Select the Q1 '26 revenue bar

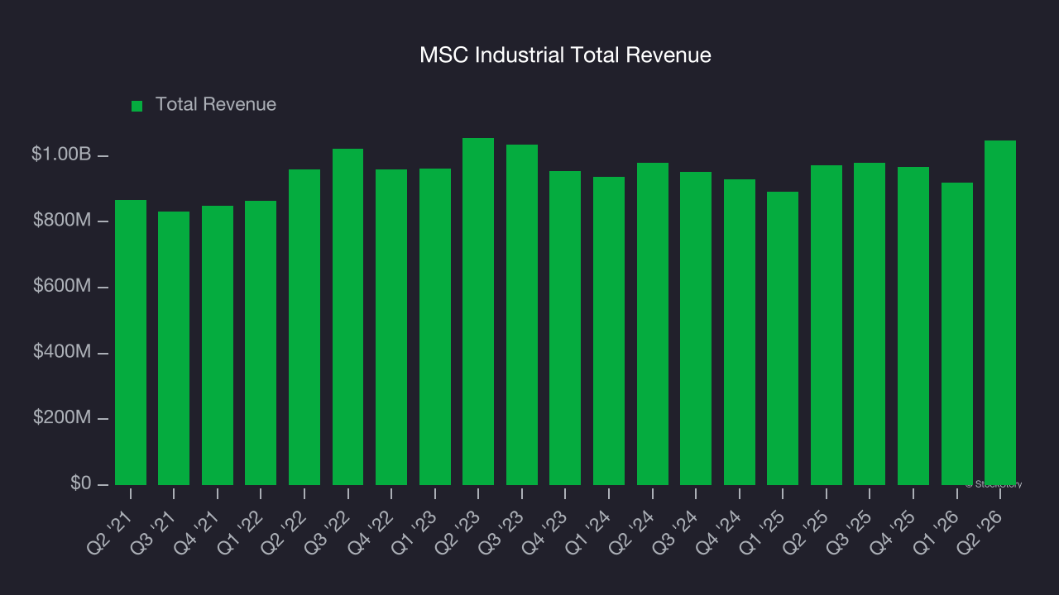point(957,334)
